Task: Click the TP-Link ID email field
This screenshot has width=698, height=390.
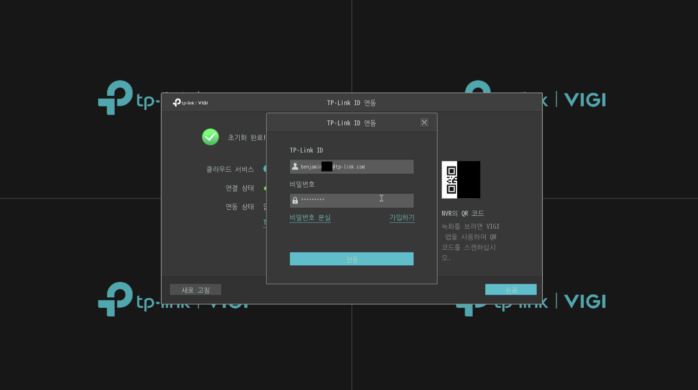Action: 351,167
